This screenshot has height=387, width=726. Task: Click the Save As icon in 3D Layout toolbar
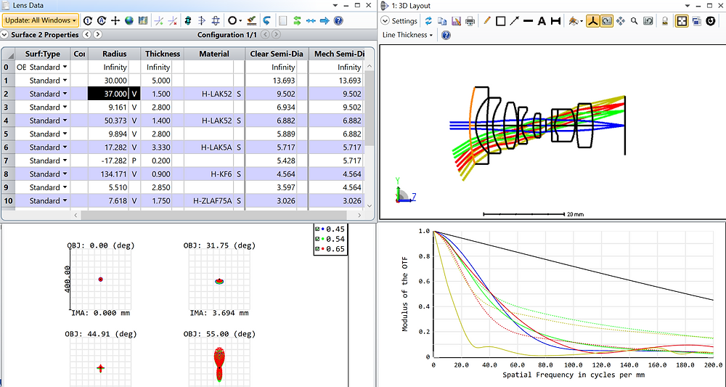[x=456, y=21]
